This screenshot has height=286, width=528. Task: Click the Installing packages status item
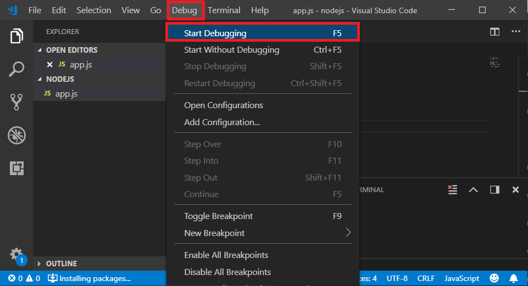pos(89,278)
